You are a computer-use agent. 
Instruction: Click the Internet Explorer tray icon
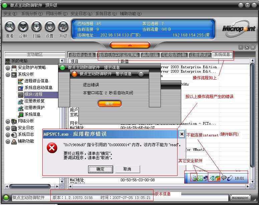230,178
